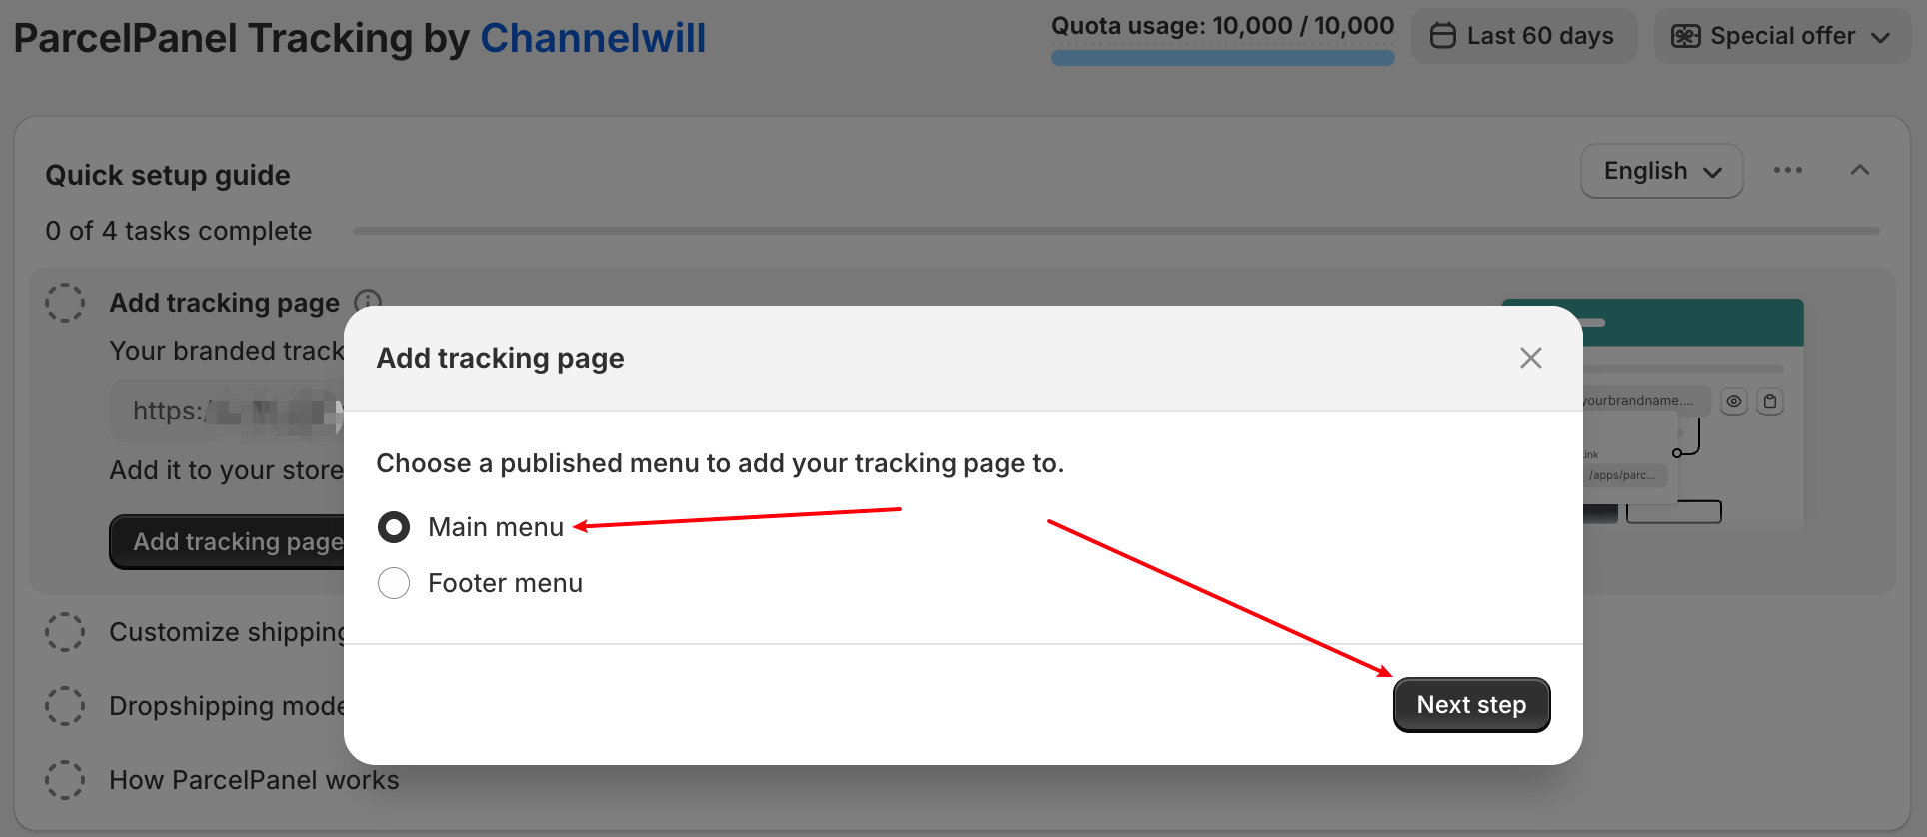Expand the Special offer dropdown
The image size is (1927, 837).
[x=1782, y=36]
